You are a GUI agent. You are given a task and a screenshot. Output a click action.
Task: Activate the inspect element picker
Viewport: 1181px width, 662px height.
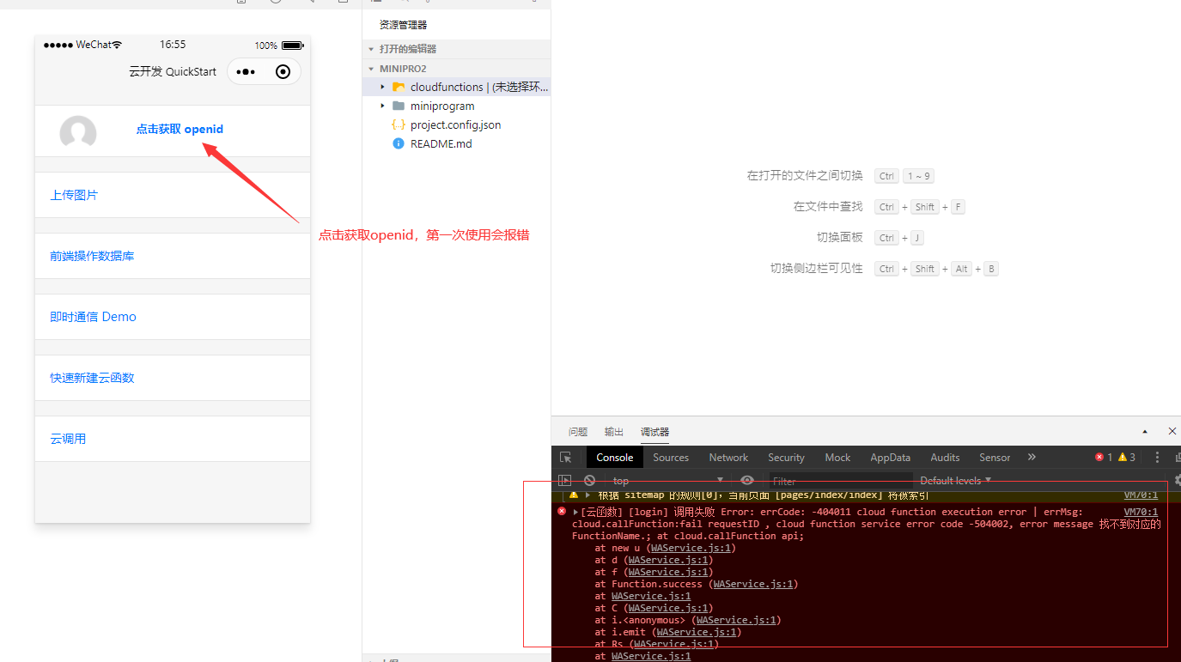(x=565, y=458)
